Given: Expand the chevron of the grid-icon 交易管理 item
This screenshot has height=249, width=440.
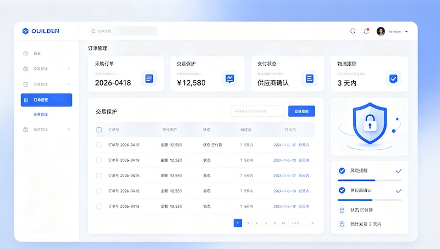Looking at the screenshot, I should (x=69, y=84).
